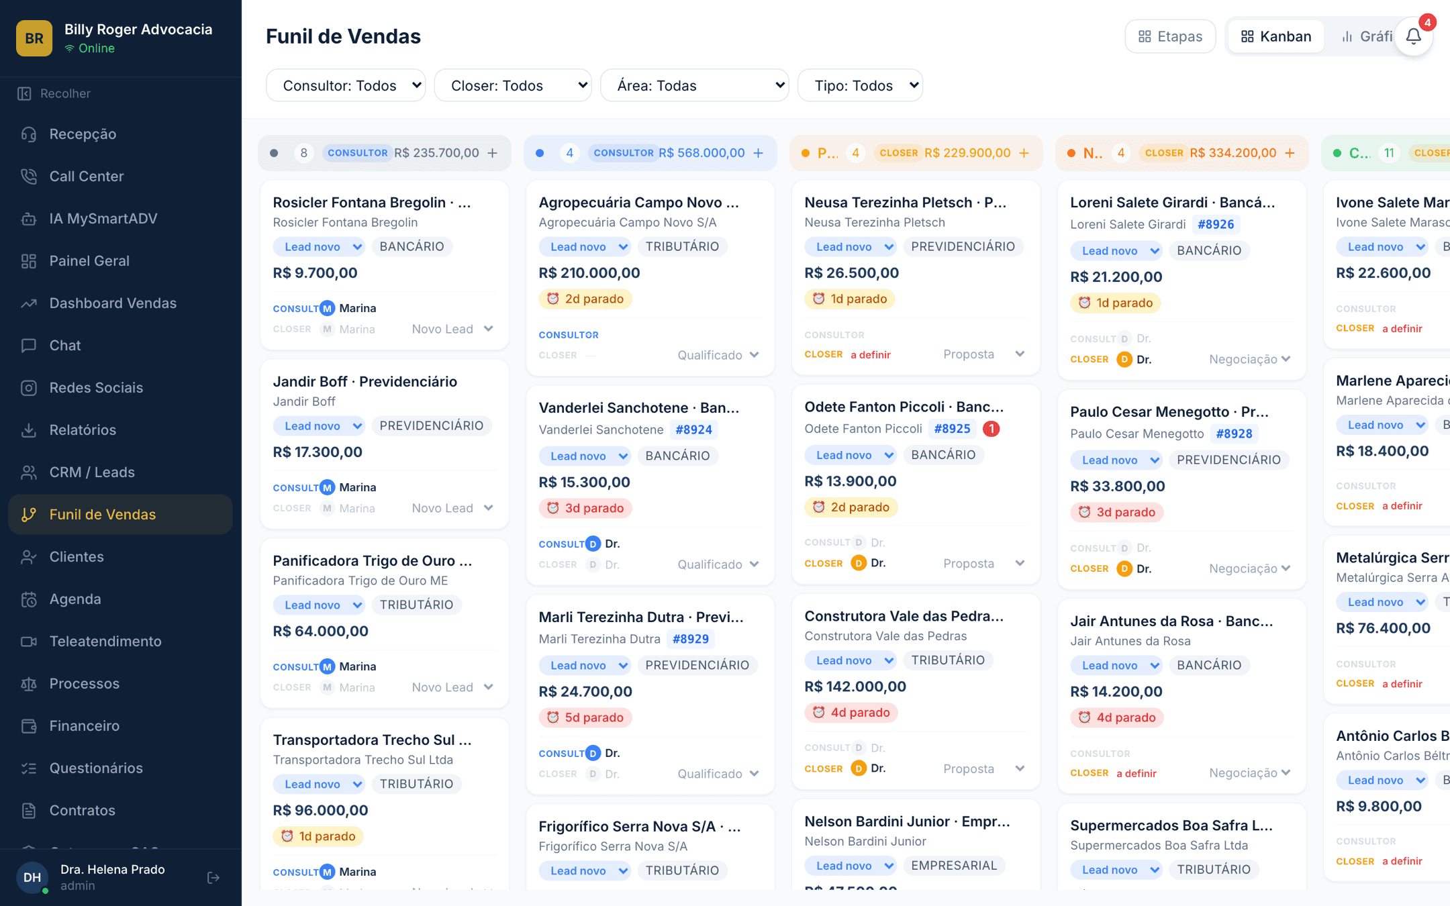Change Negociação stage on Loreni Salete Girardi card
Screen dimensions: 1450x906
[1250, 359]
